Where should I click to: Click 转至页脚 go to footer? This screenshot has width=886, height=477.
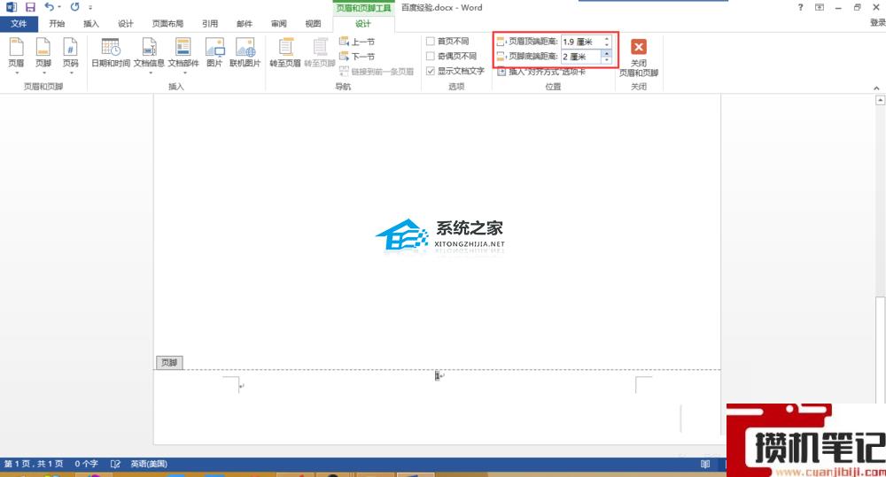pos(320,54)
